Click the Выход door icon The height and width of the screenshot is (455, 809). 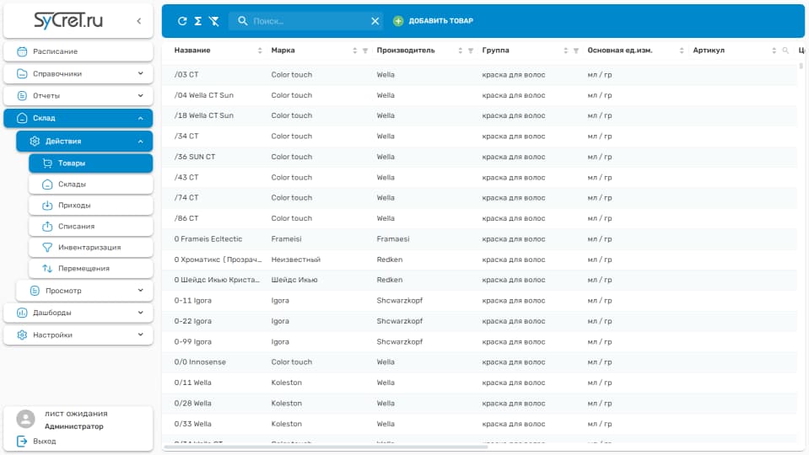pos(22,441)
